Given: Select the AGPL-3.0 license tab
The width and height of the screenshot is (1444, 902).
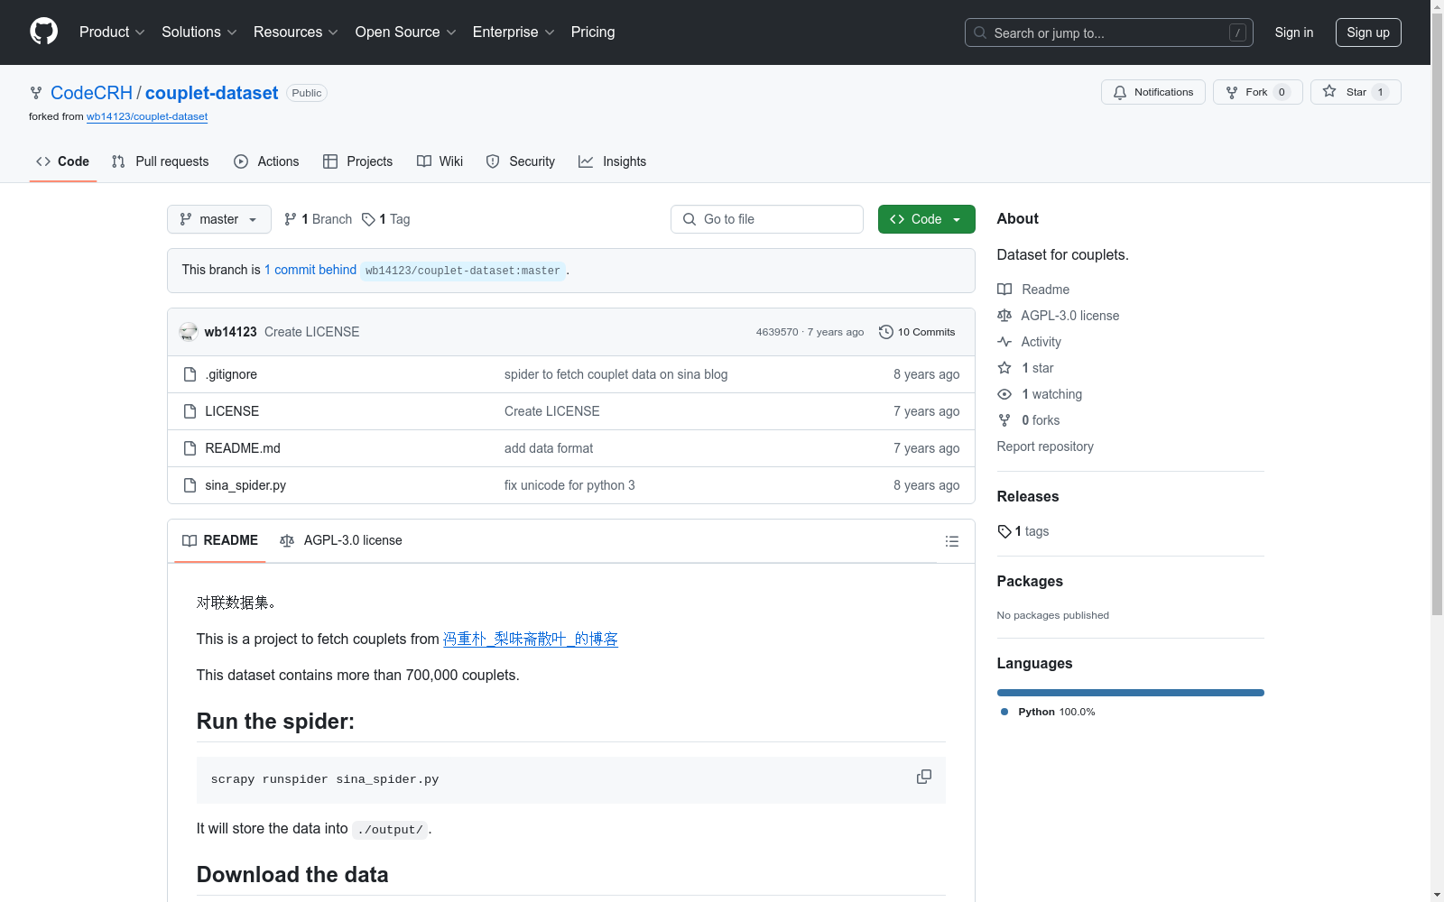Looking at the screenshot, I should [341, 540].
